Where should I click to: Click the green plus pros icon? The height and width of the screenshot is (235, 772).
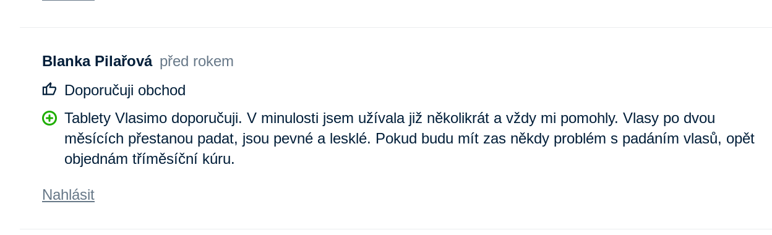click(x=49, y=118)
